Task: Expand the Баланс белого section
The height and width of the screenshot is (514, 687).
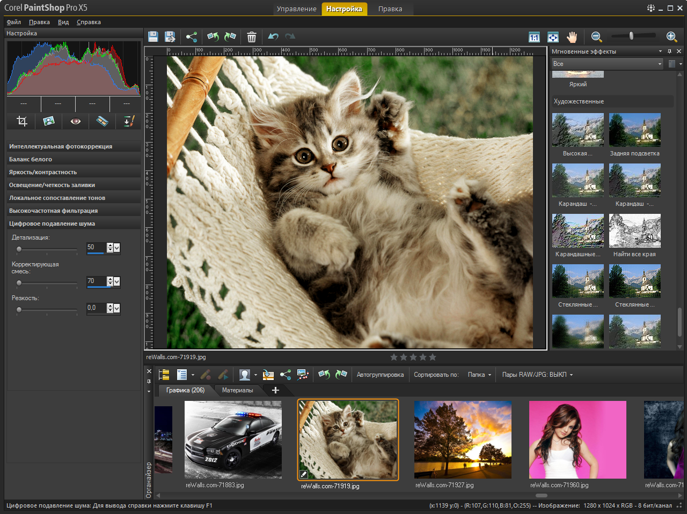Action: pyautogui.click(x=74, y=159)
